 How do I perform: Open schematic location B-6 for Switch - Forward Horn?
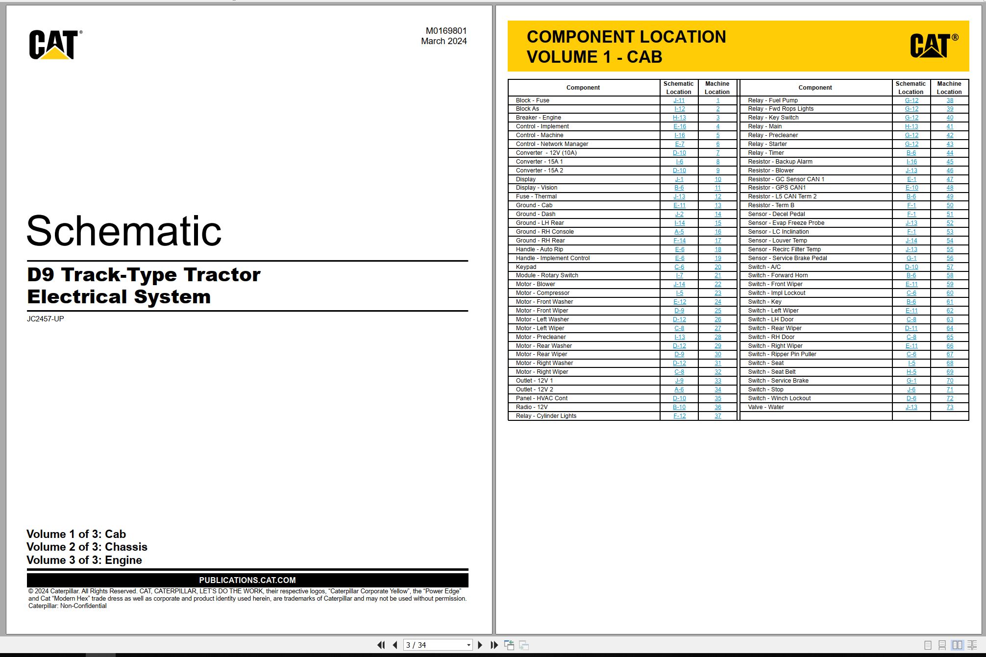tap(912, 275)
